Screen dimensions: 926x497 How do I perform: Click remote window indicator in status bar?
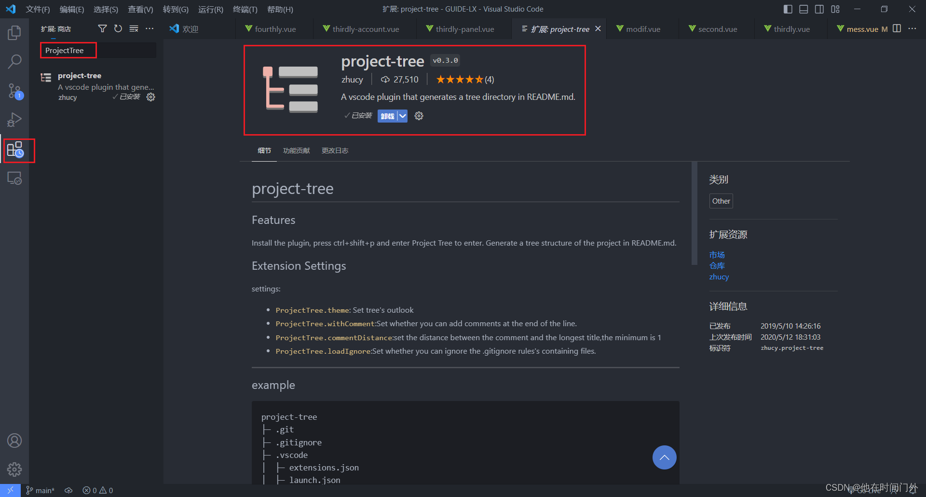10,490
